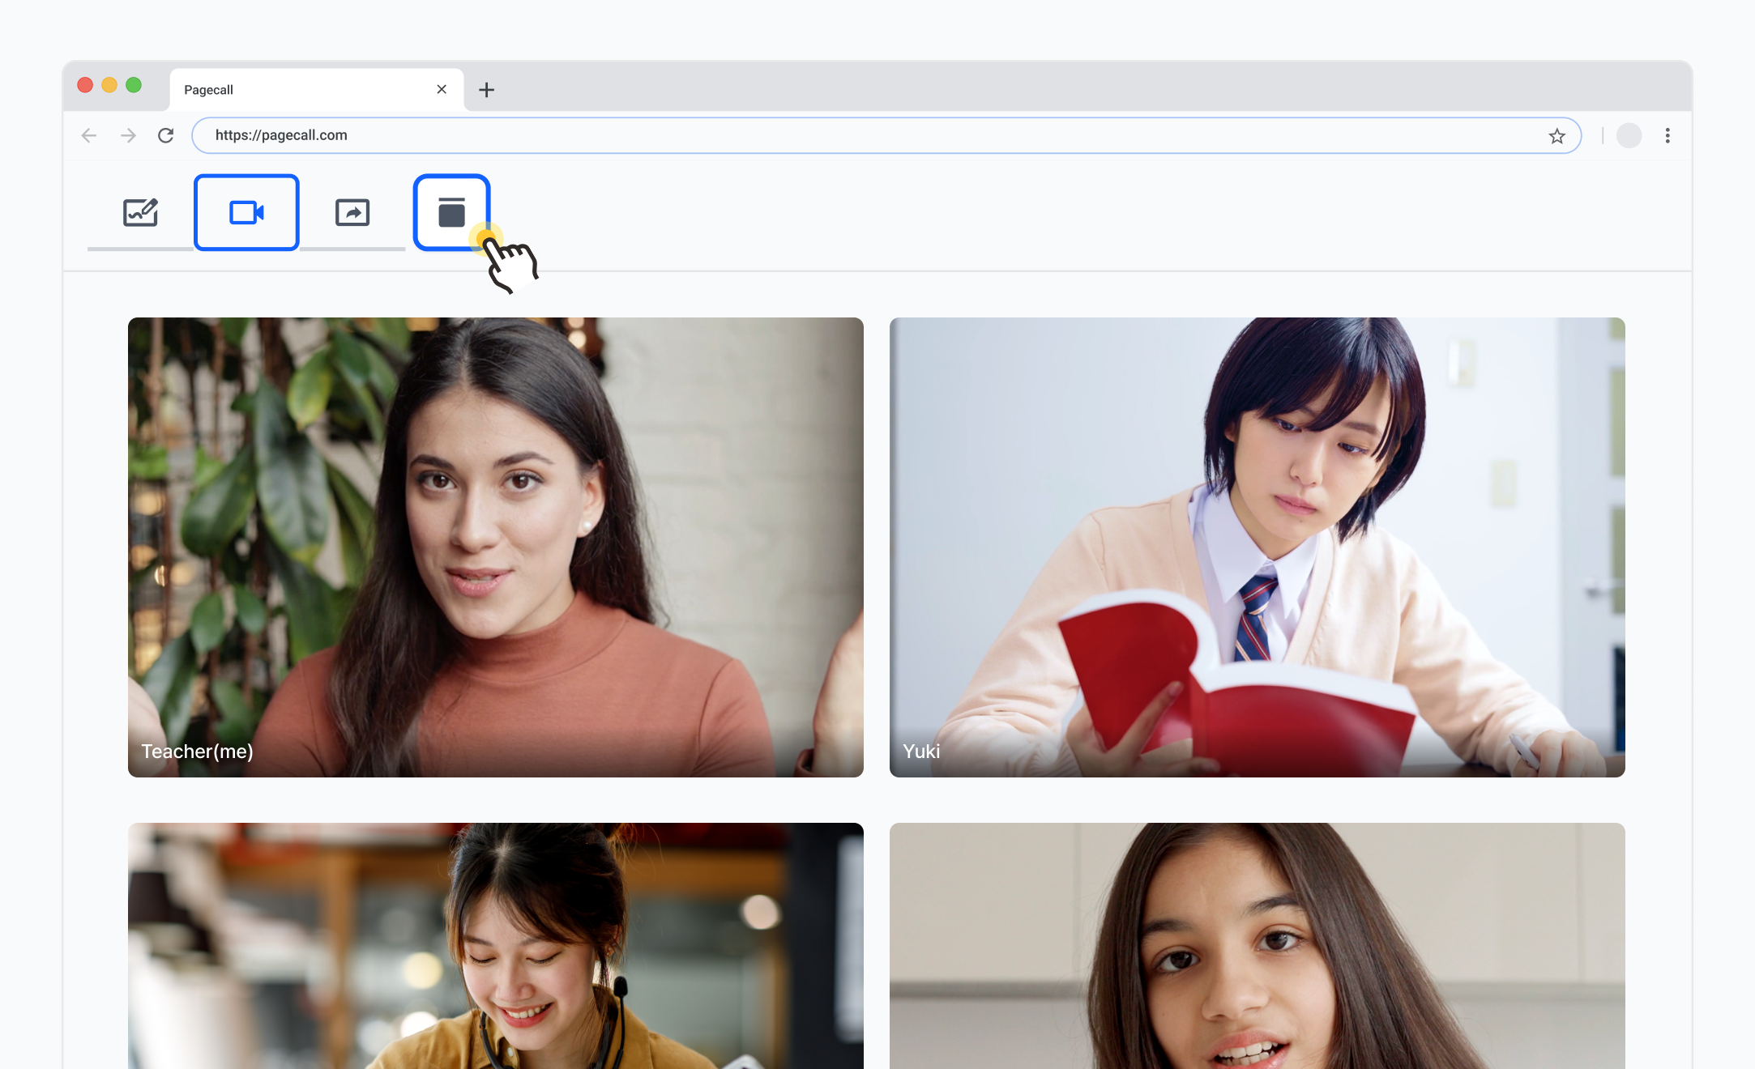The height and width of the screenshot is (1069, 1755).
Task: Select the bottom-right girl video tile
Action: pyautogui.click(x=1258, y=946)
